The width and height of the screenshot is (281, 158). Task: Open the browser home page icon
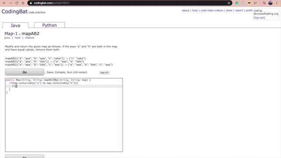(x=23, y=3)
